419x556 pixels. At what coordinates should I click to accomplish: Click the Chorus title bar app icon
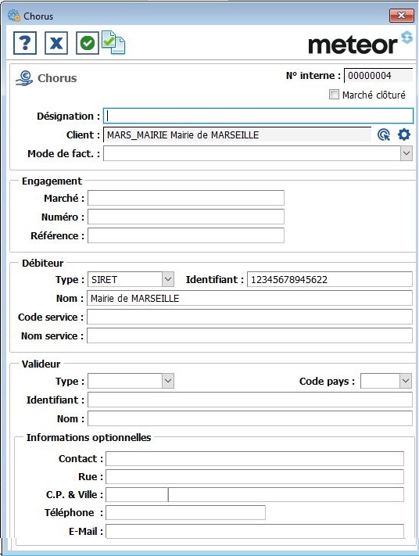14,16
